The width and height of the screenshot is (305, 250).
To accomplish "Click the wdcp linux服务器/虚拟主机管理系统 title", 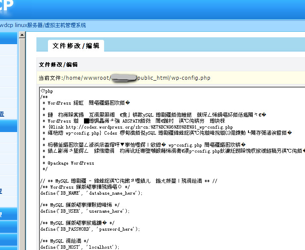I will (x=43, y=25).
